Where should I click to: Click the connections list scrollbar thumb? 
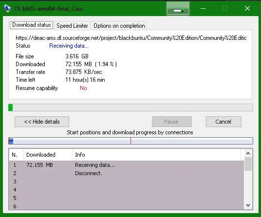coord(248,164)
